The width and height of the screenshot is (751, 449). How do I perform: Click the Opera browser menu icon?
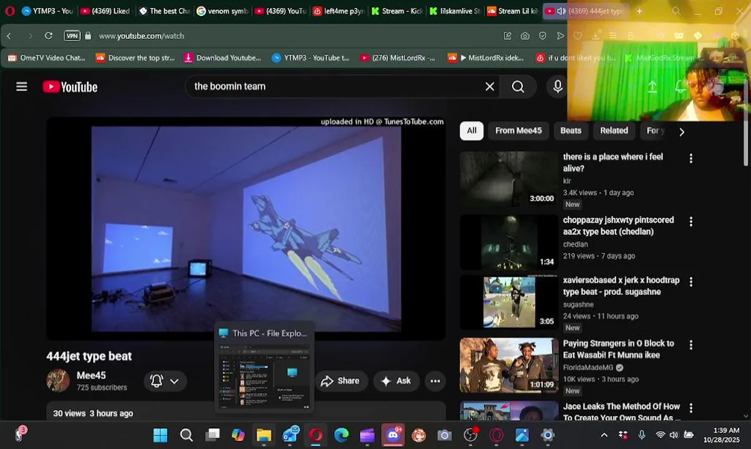pos(9,11)
